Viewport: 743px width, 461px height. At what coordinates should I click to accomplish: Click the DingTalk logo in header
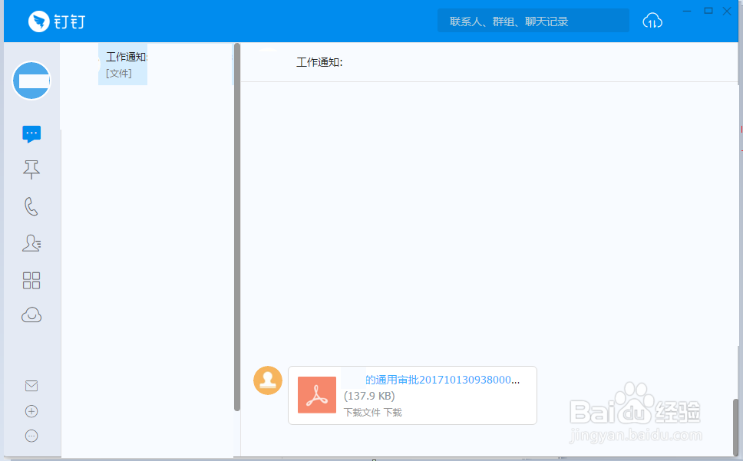coord(57,21)
